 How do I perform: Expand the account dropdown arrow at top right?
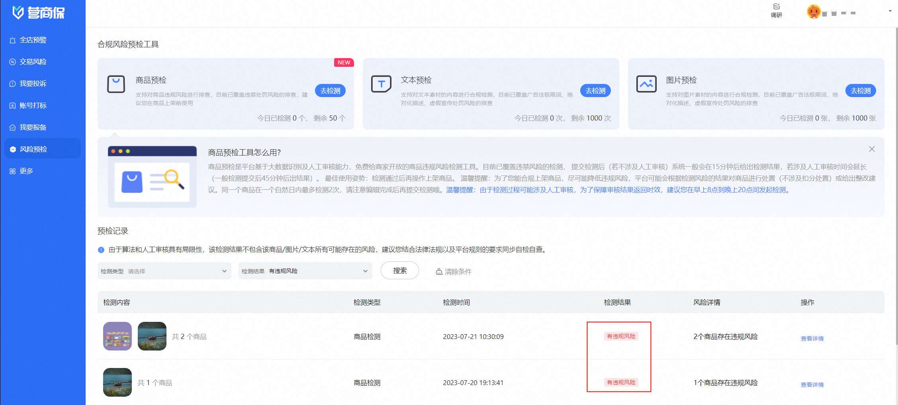(x=890, y=11)
